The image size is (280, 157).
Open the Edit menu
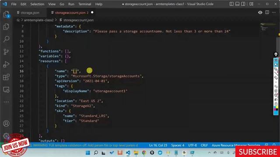click(23, 4)
